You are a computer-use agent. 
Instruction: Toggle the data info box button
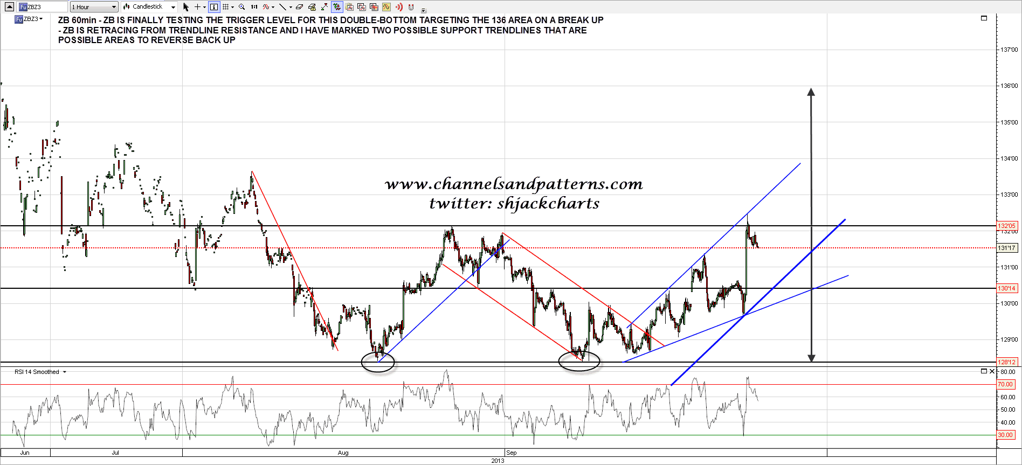214,7
